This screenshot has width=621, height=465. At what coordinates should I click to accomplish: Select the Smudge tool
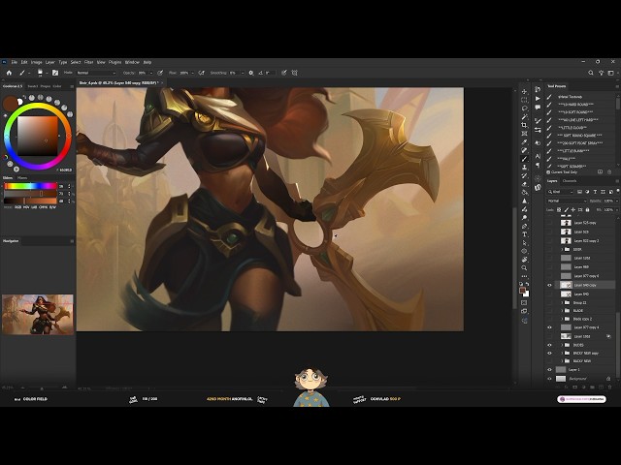[524, 209]
